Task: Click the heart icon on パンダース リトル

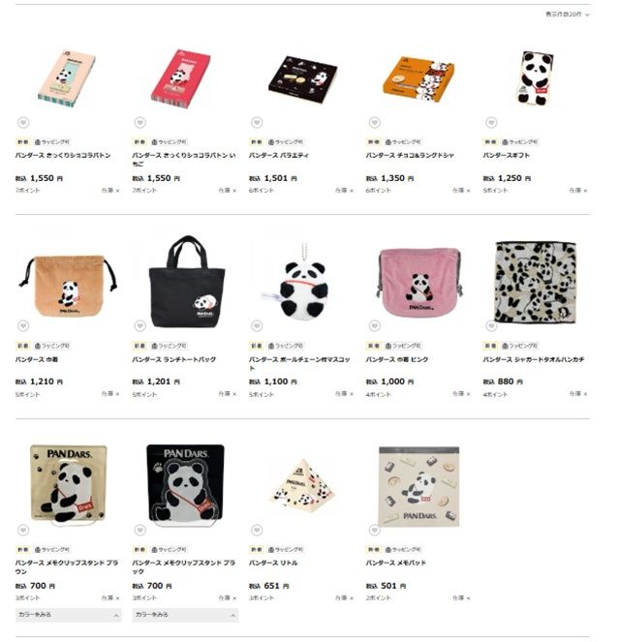Action: [257, 530]
